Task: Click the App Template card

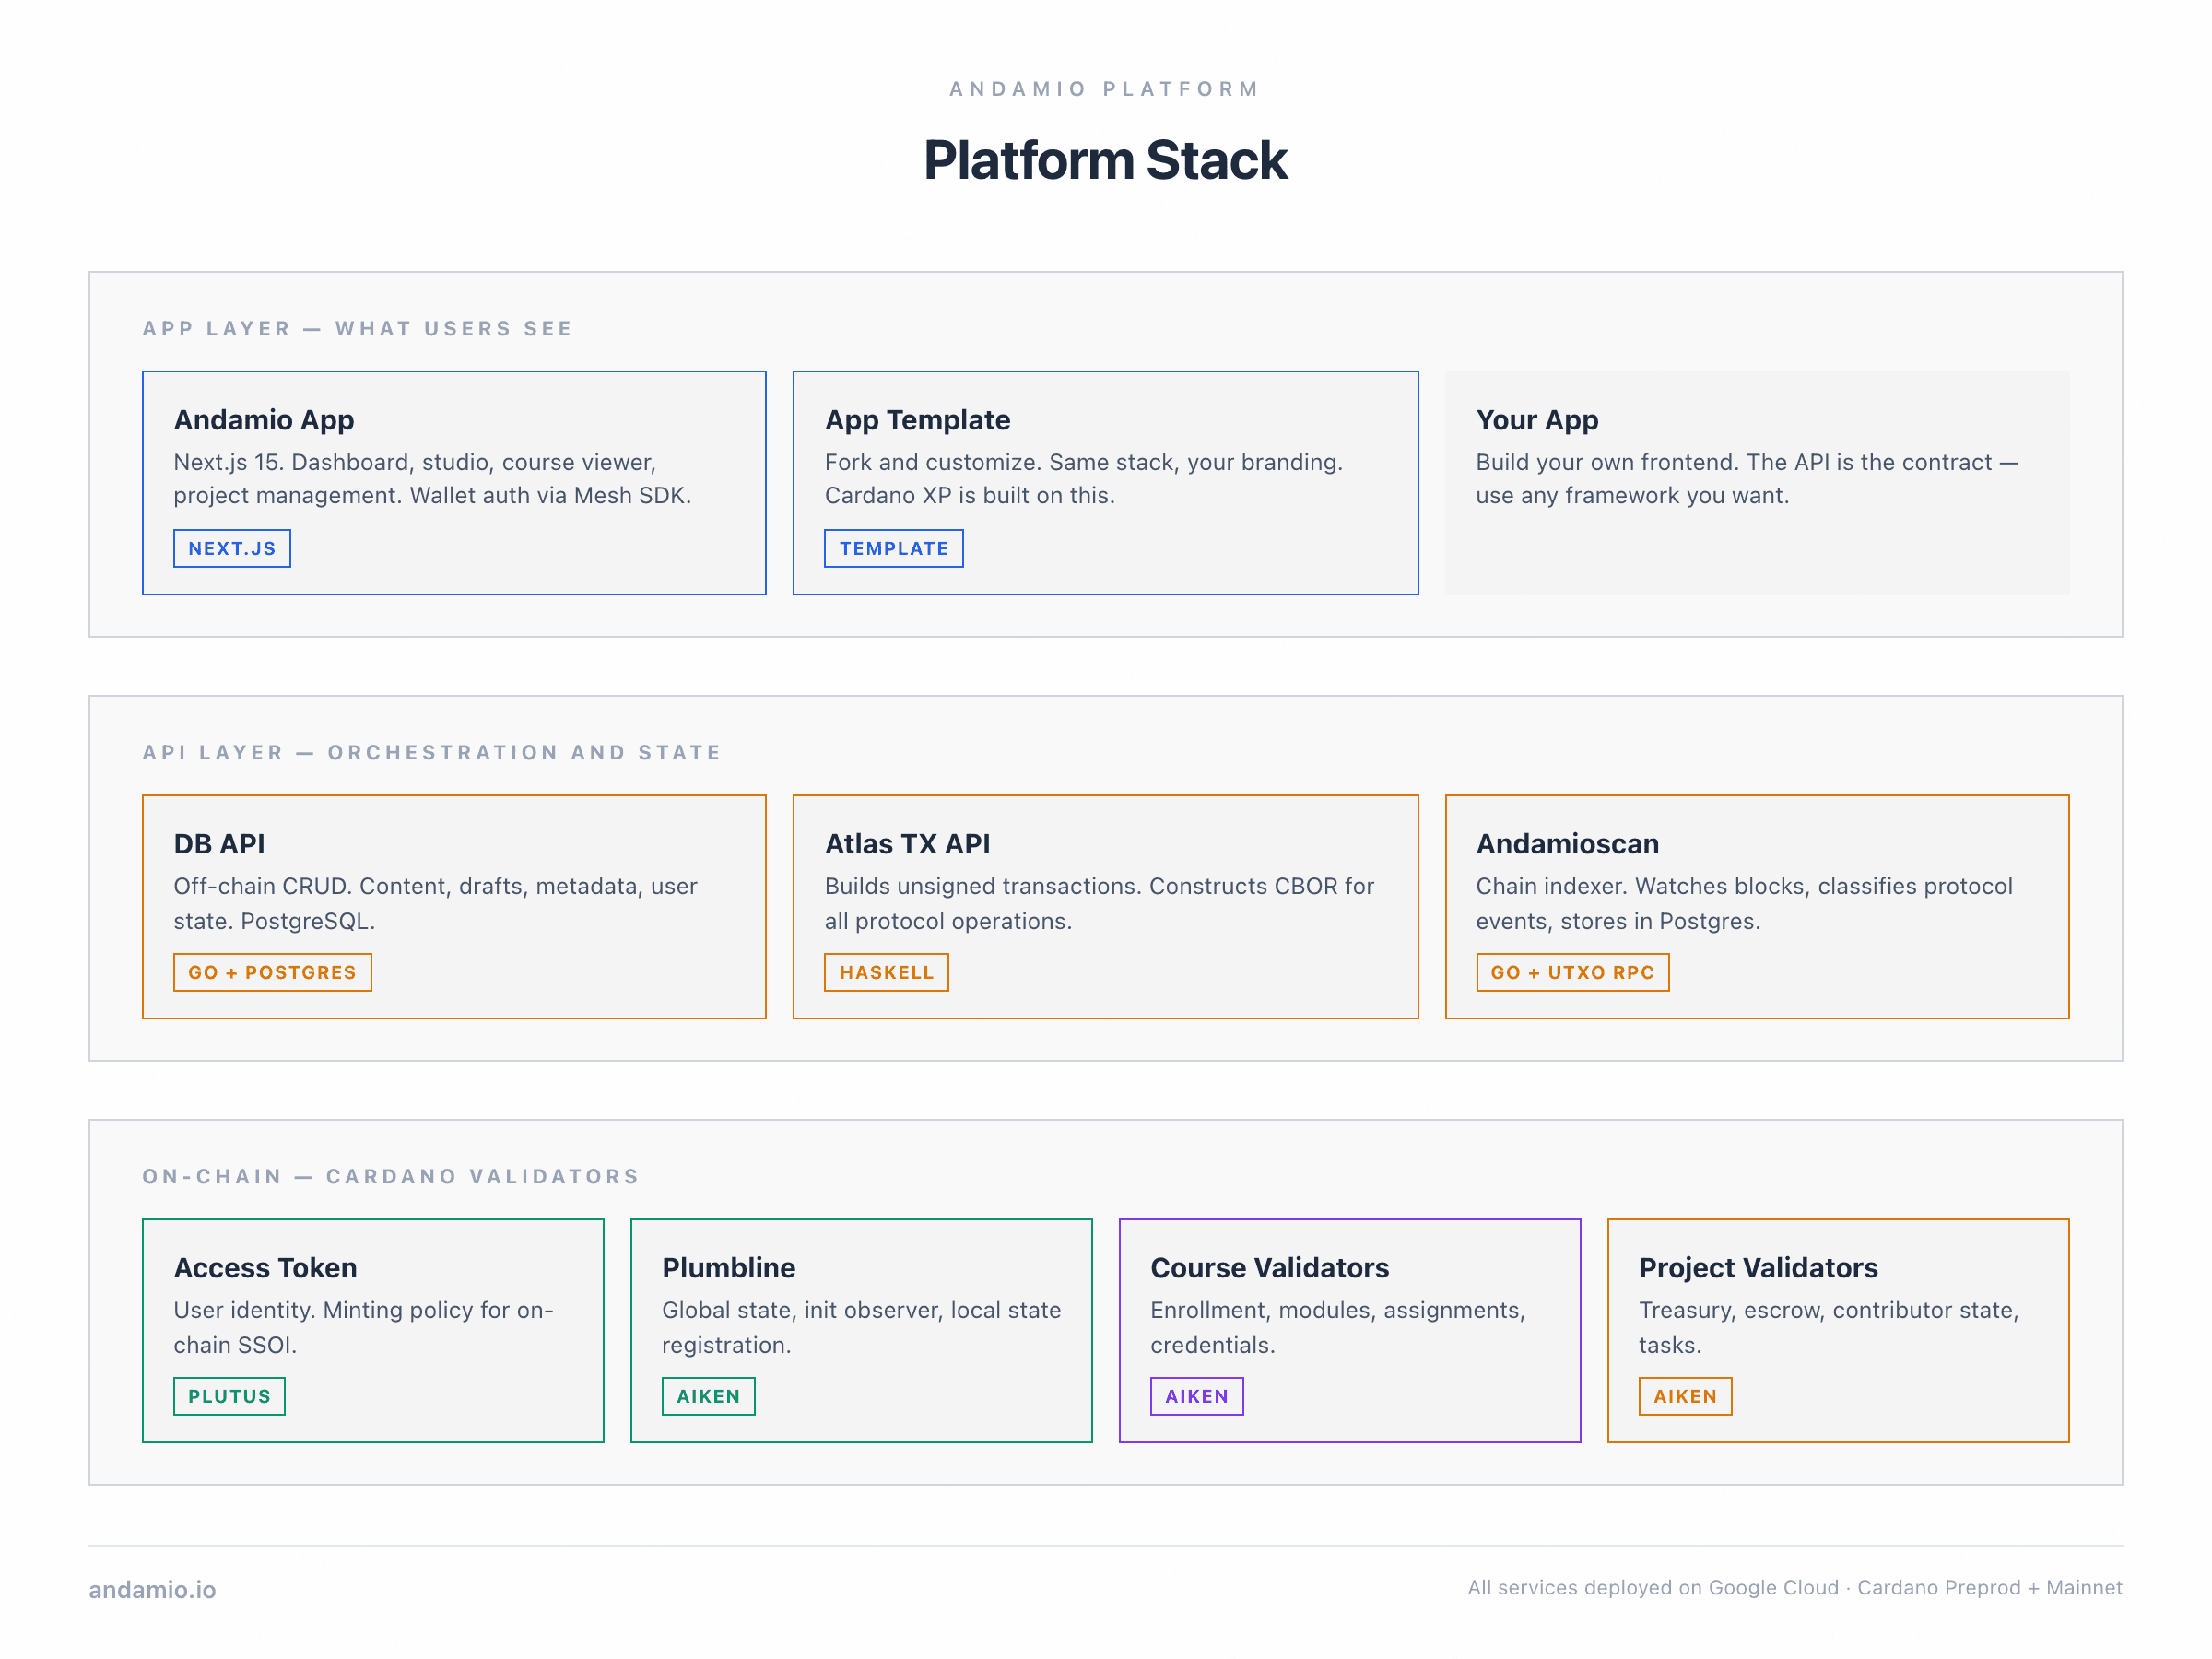Action: click(1105, 483)
